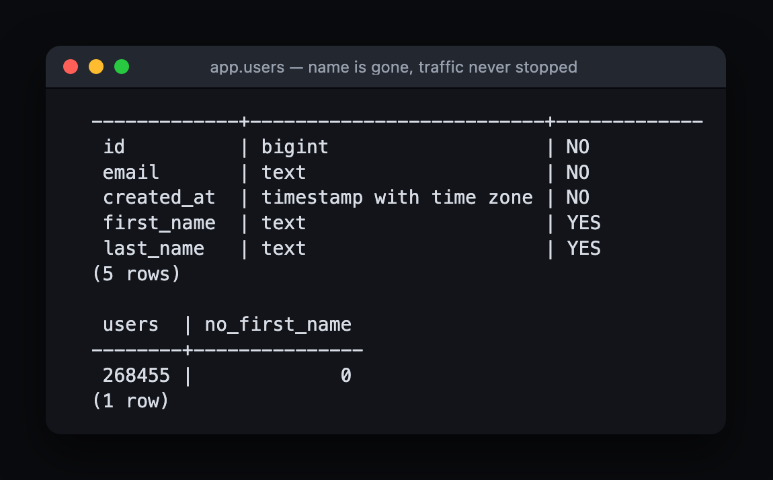
Task: Click the users header in second result
Action: (130, 325)
